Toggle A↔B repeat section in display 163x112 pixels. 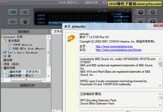(41, 15)
